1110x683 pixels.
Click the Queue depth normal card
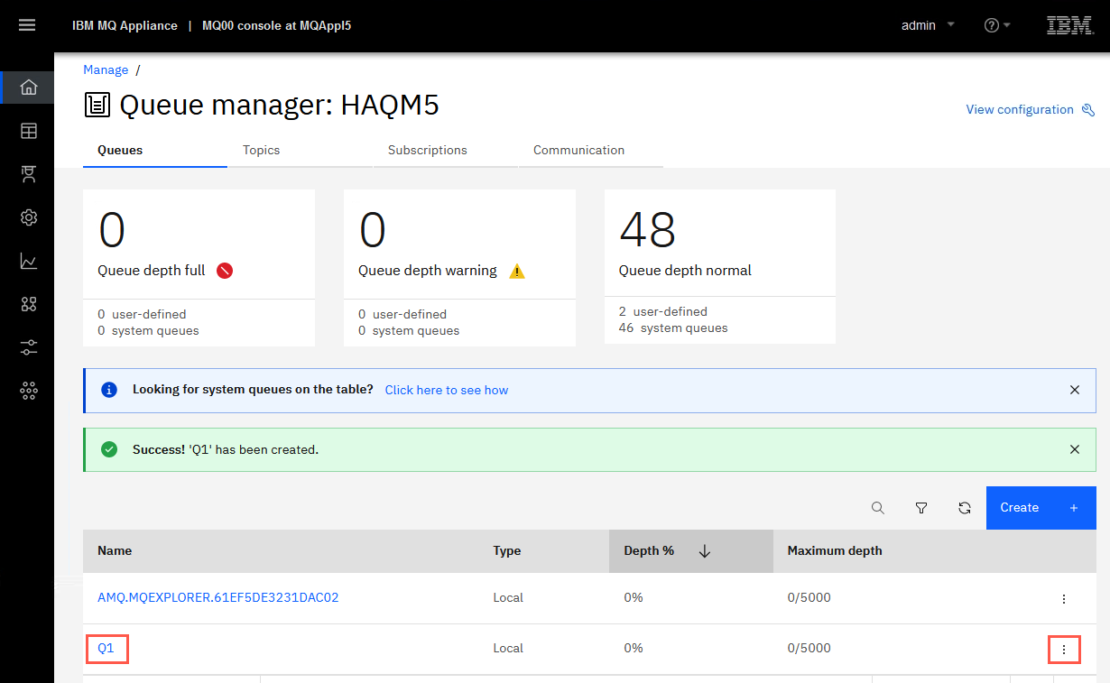coord(720,266)
